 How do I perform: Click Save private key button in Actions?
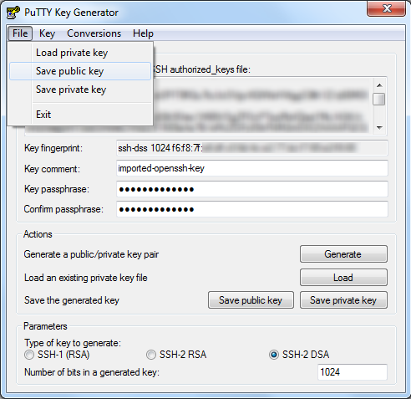(x=343, y=300)
